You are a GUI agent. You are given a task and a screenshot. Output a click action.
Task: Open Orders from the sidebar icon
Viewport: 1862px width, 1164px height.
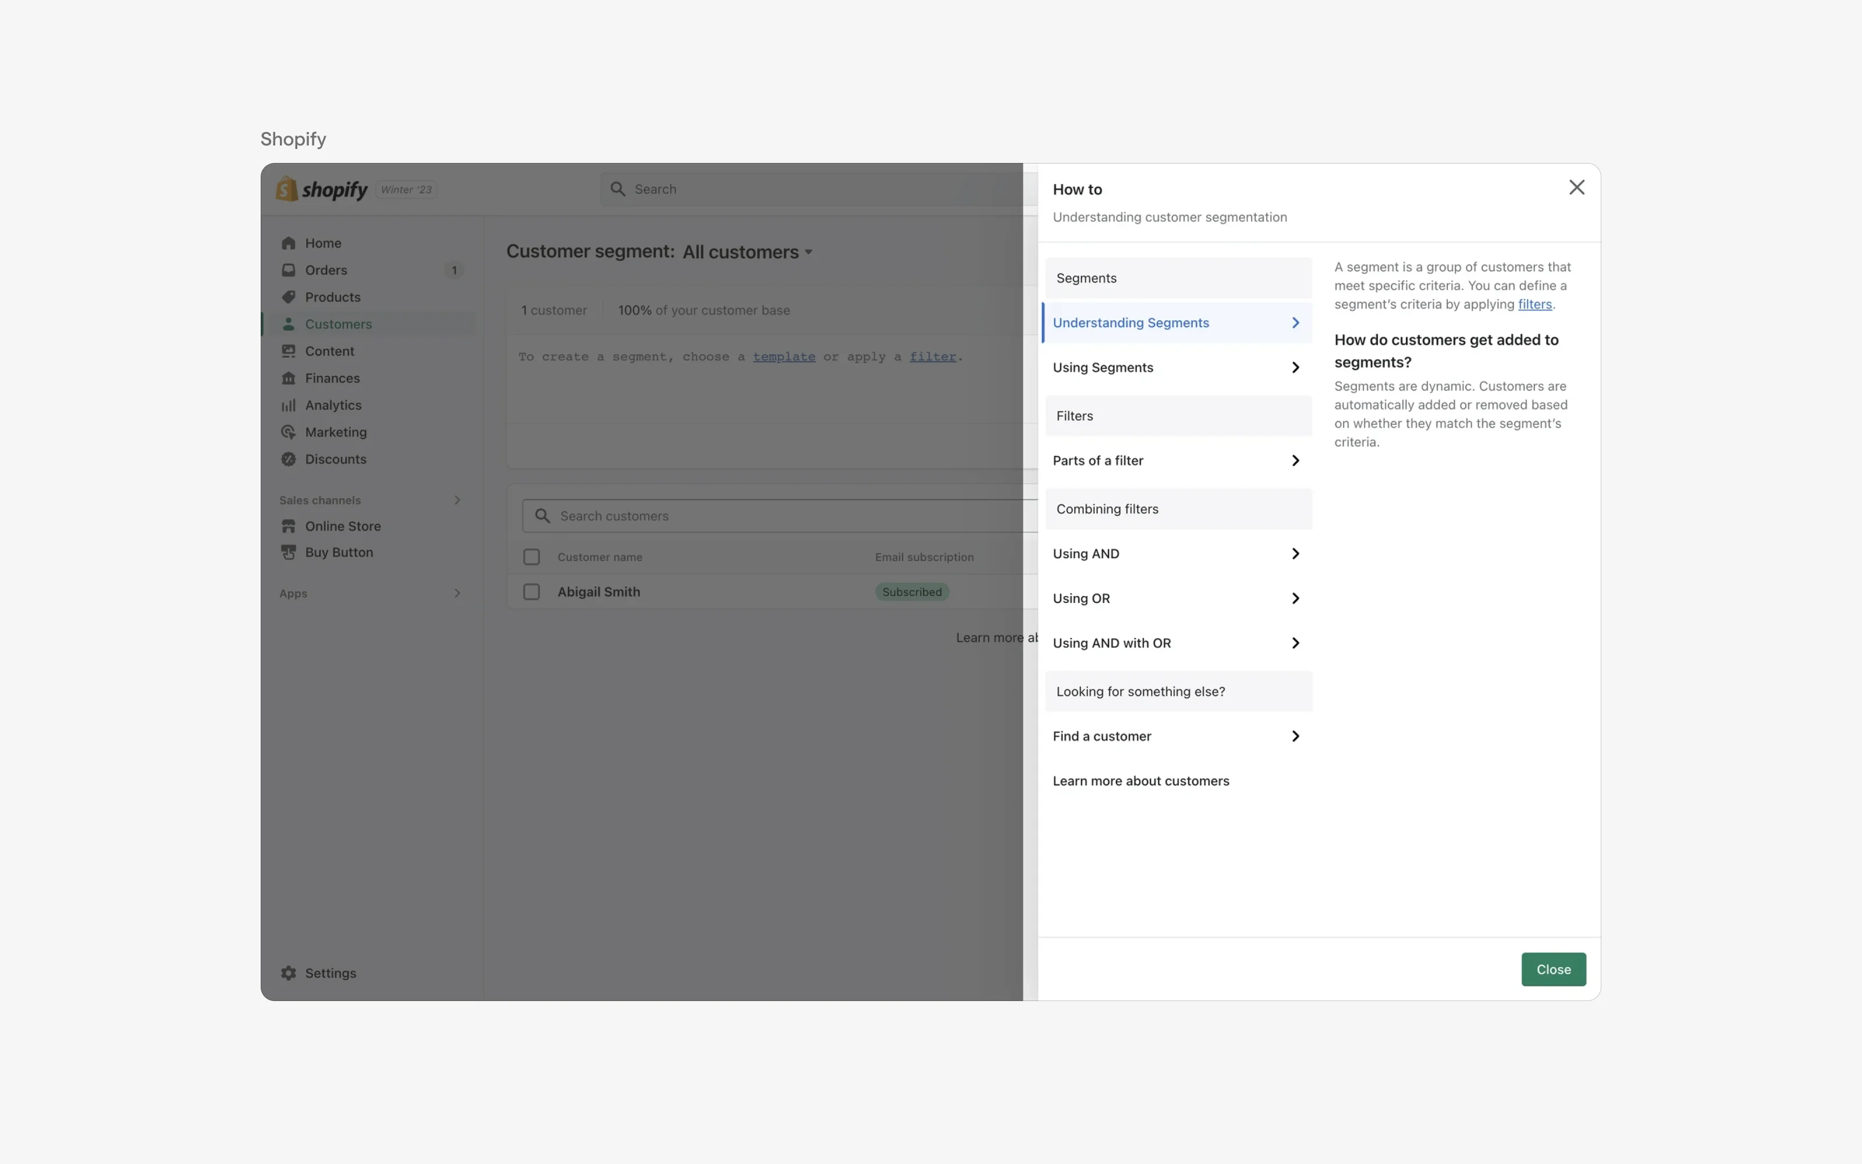coord(289,269)
